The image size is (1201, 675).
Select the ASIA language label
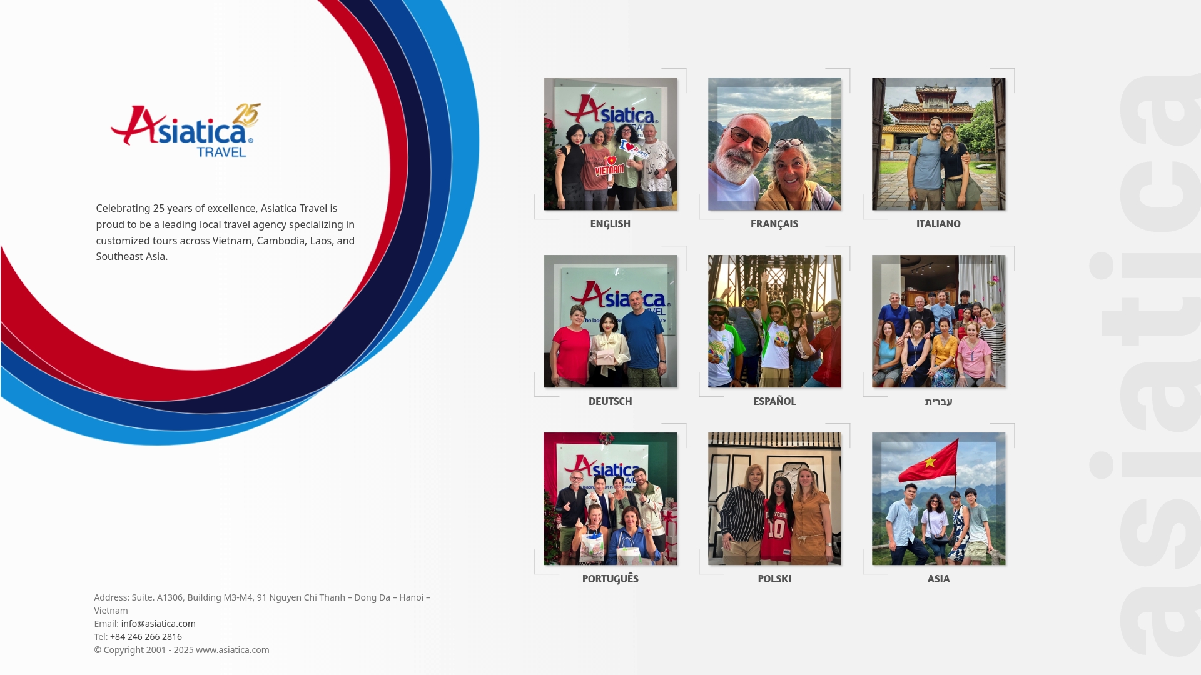(x=938, y=579)
